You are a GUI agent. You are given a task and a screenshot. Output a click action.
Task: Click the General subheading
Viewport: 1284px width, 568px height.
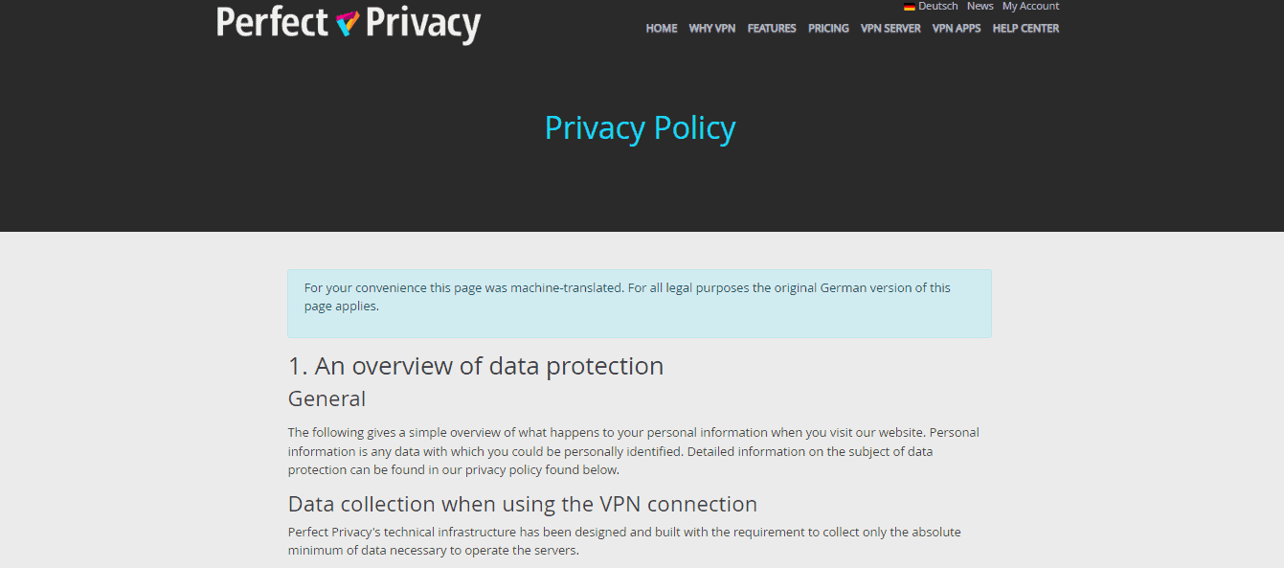[x=327, y=398]
